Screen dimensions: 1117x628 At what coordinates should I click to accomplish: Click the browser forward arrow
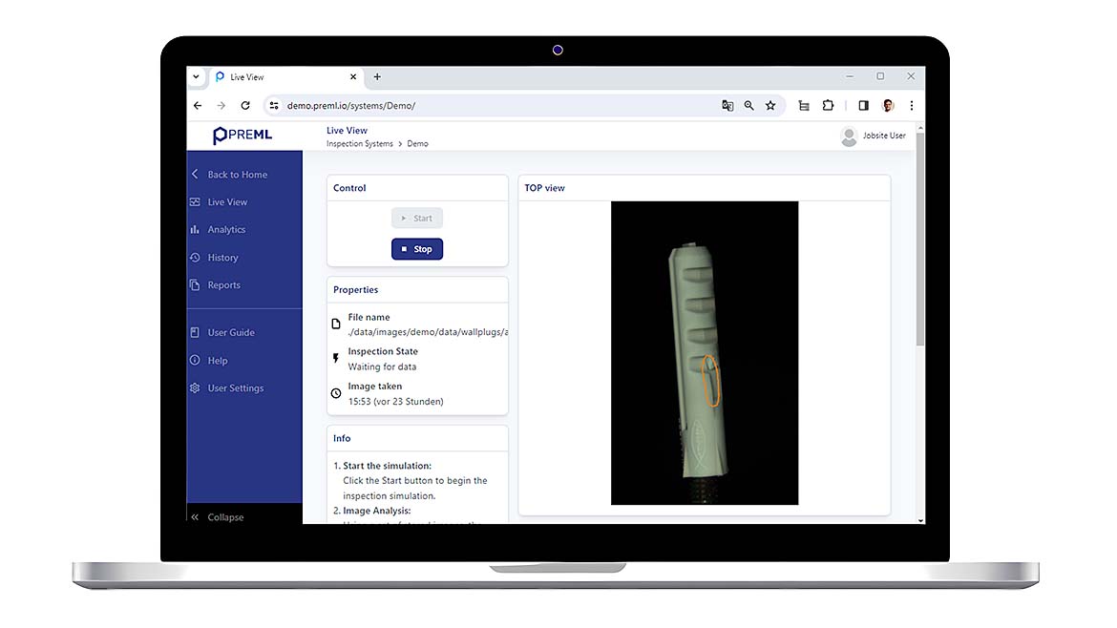(x=221, y=105)
